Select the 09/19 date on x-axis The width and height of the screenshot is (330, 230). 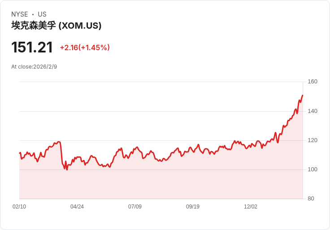(x=193, y=207)
